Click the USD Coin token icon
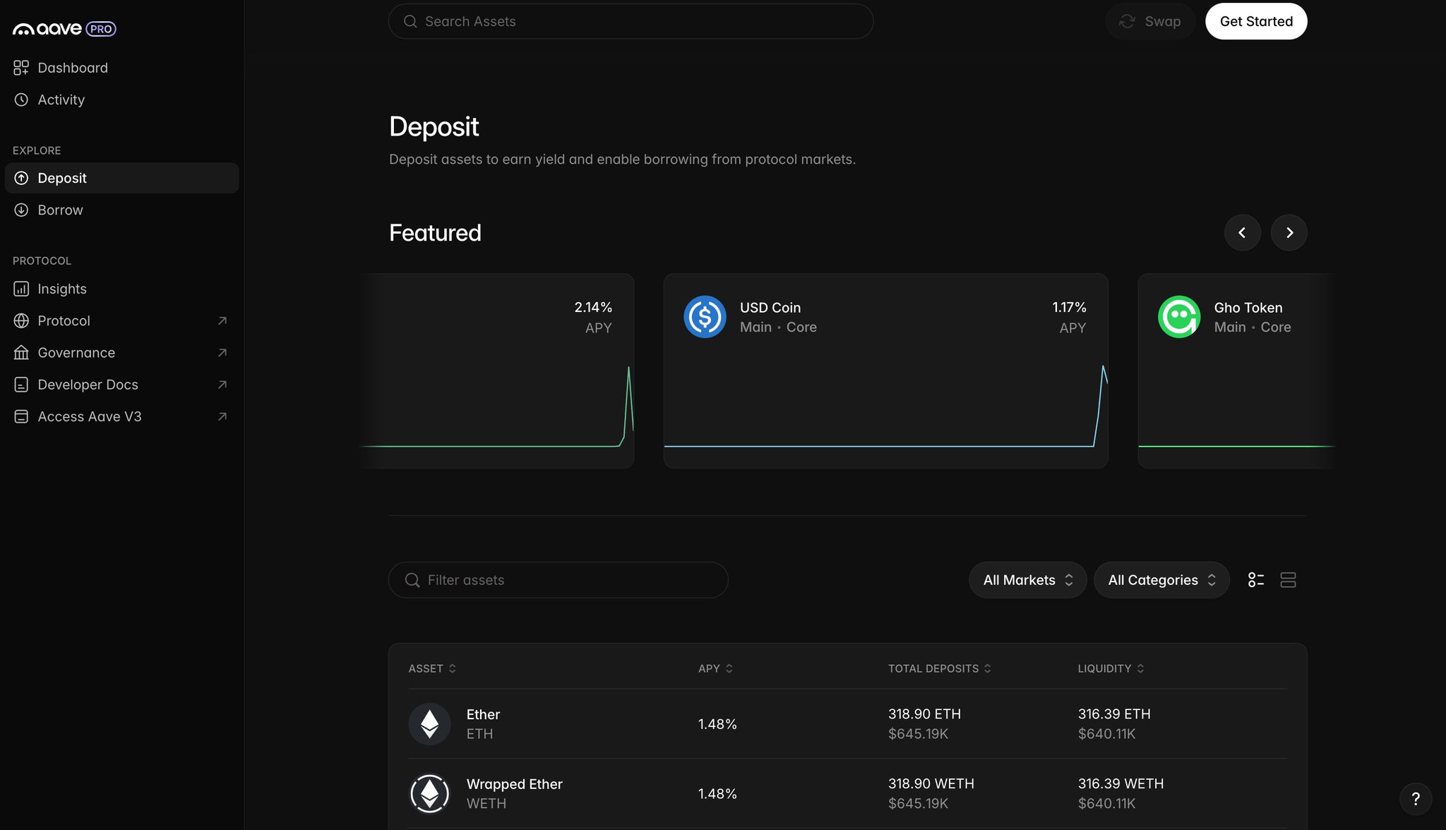1446x830 pixels. coord(704,317)
